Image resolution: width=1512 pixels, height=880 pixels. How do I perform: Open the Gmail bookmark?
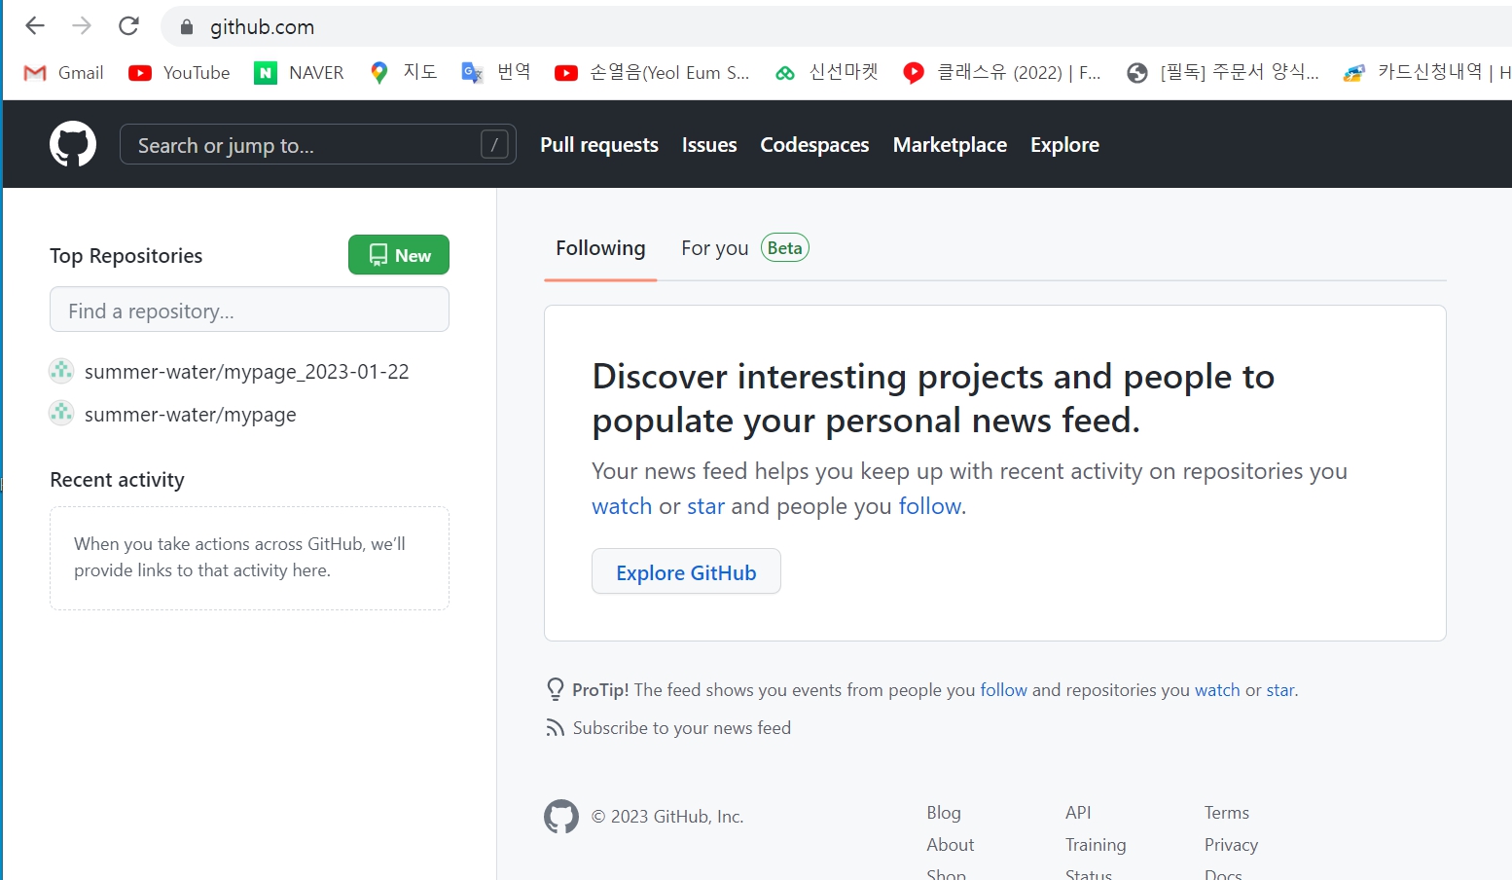(x=64, y=73)
